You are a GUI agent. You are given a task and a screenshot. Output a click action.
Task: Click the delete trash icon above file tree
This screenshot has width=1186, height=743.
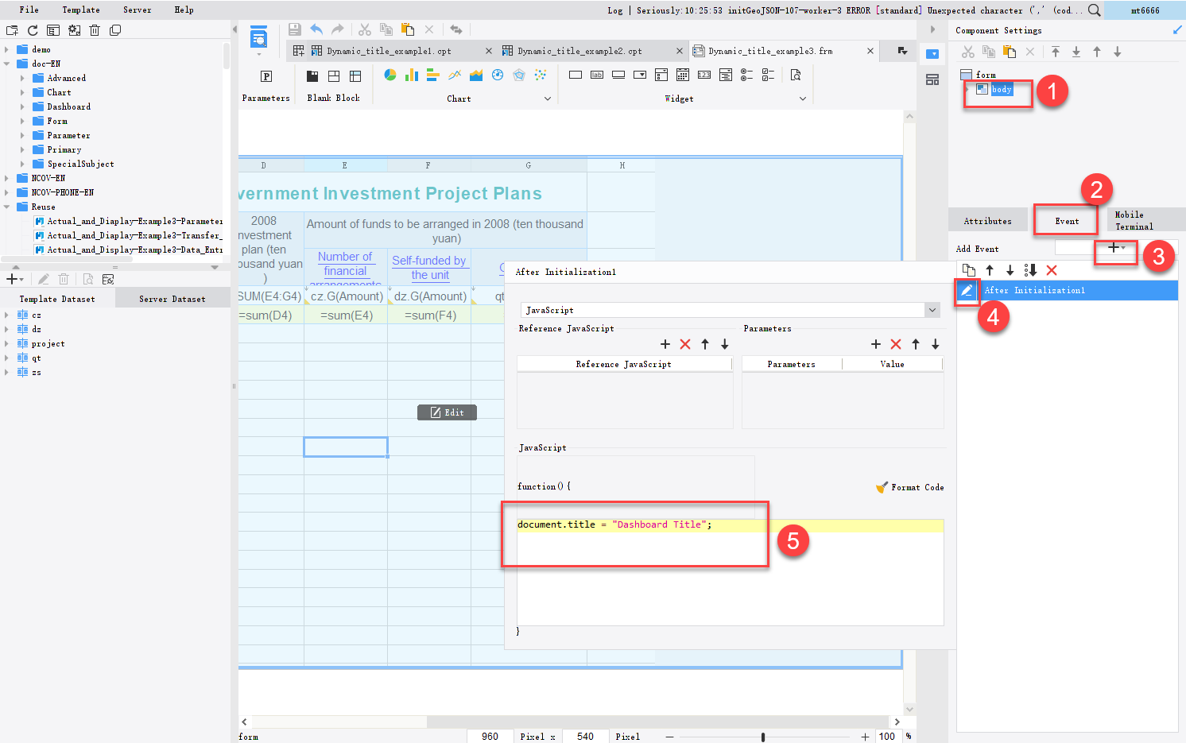click(x=95, y=30)
